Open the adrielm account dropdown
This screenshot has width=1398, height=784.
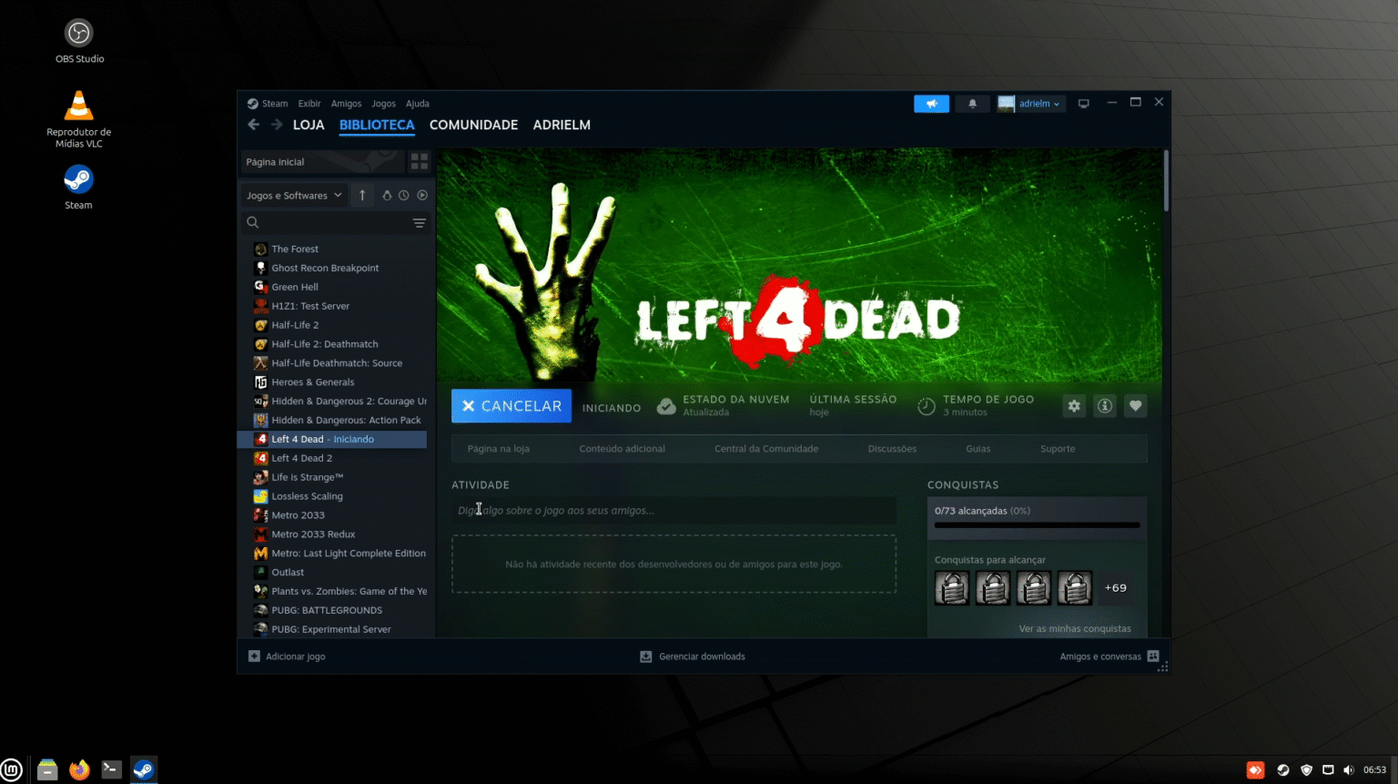pyautogui.click(x=1031, y=104)
